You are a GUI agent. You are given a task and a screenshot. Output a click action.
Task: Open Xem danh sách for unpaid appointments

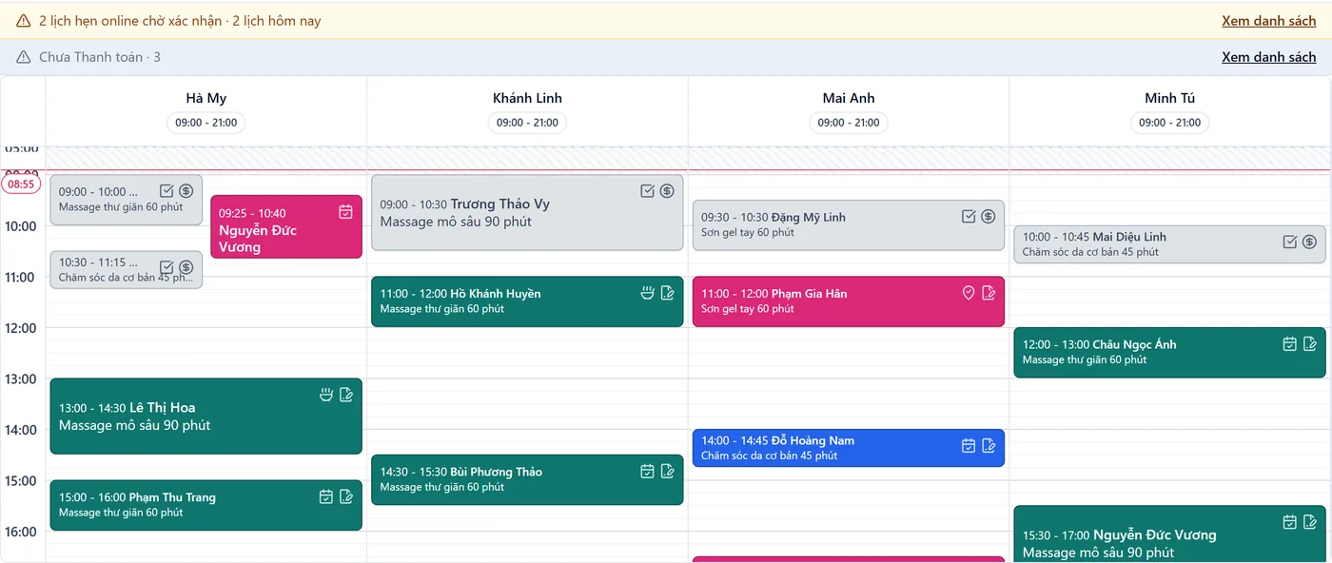pyautogui.click(x=1268, y=57)
